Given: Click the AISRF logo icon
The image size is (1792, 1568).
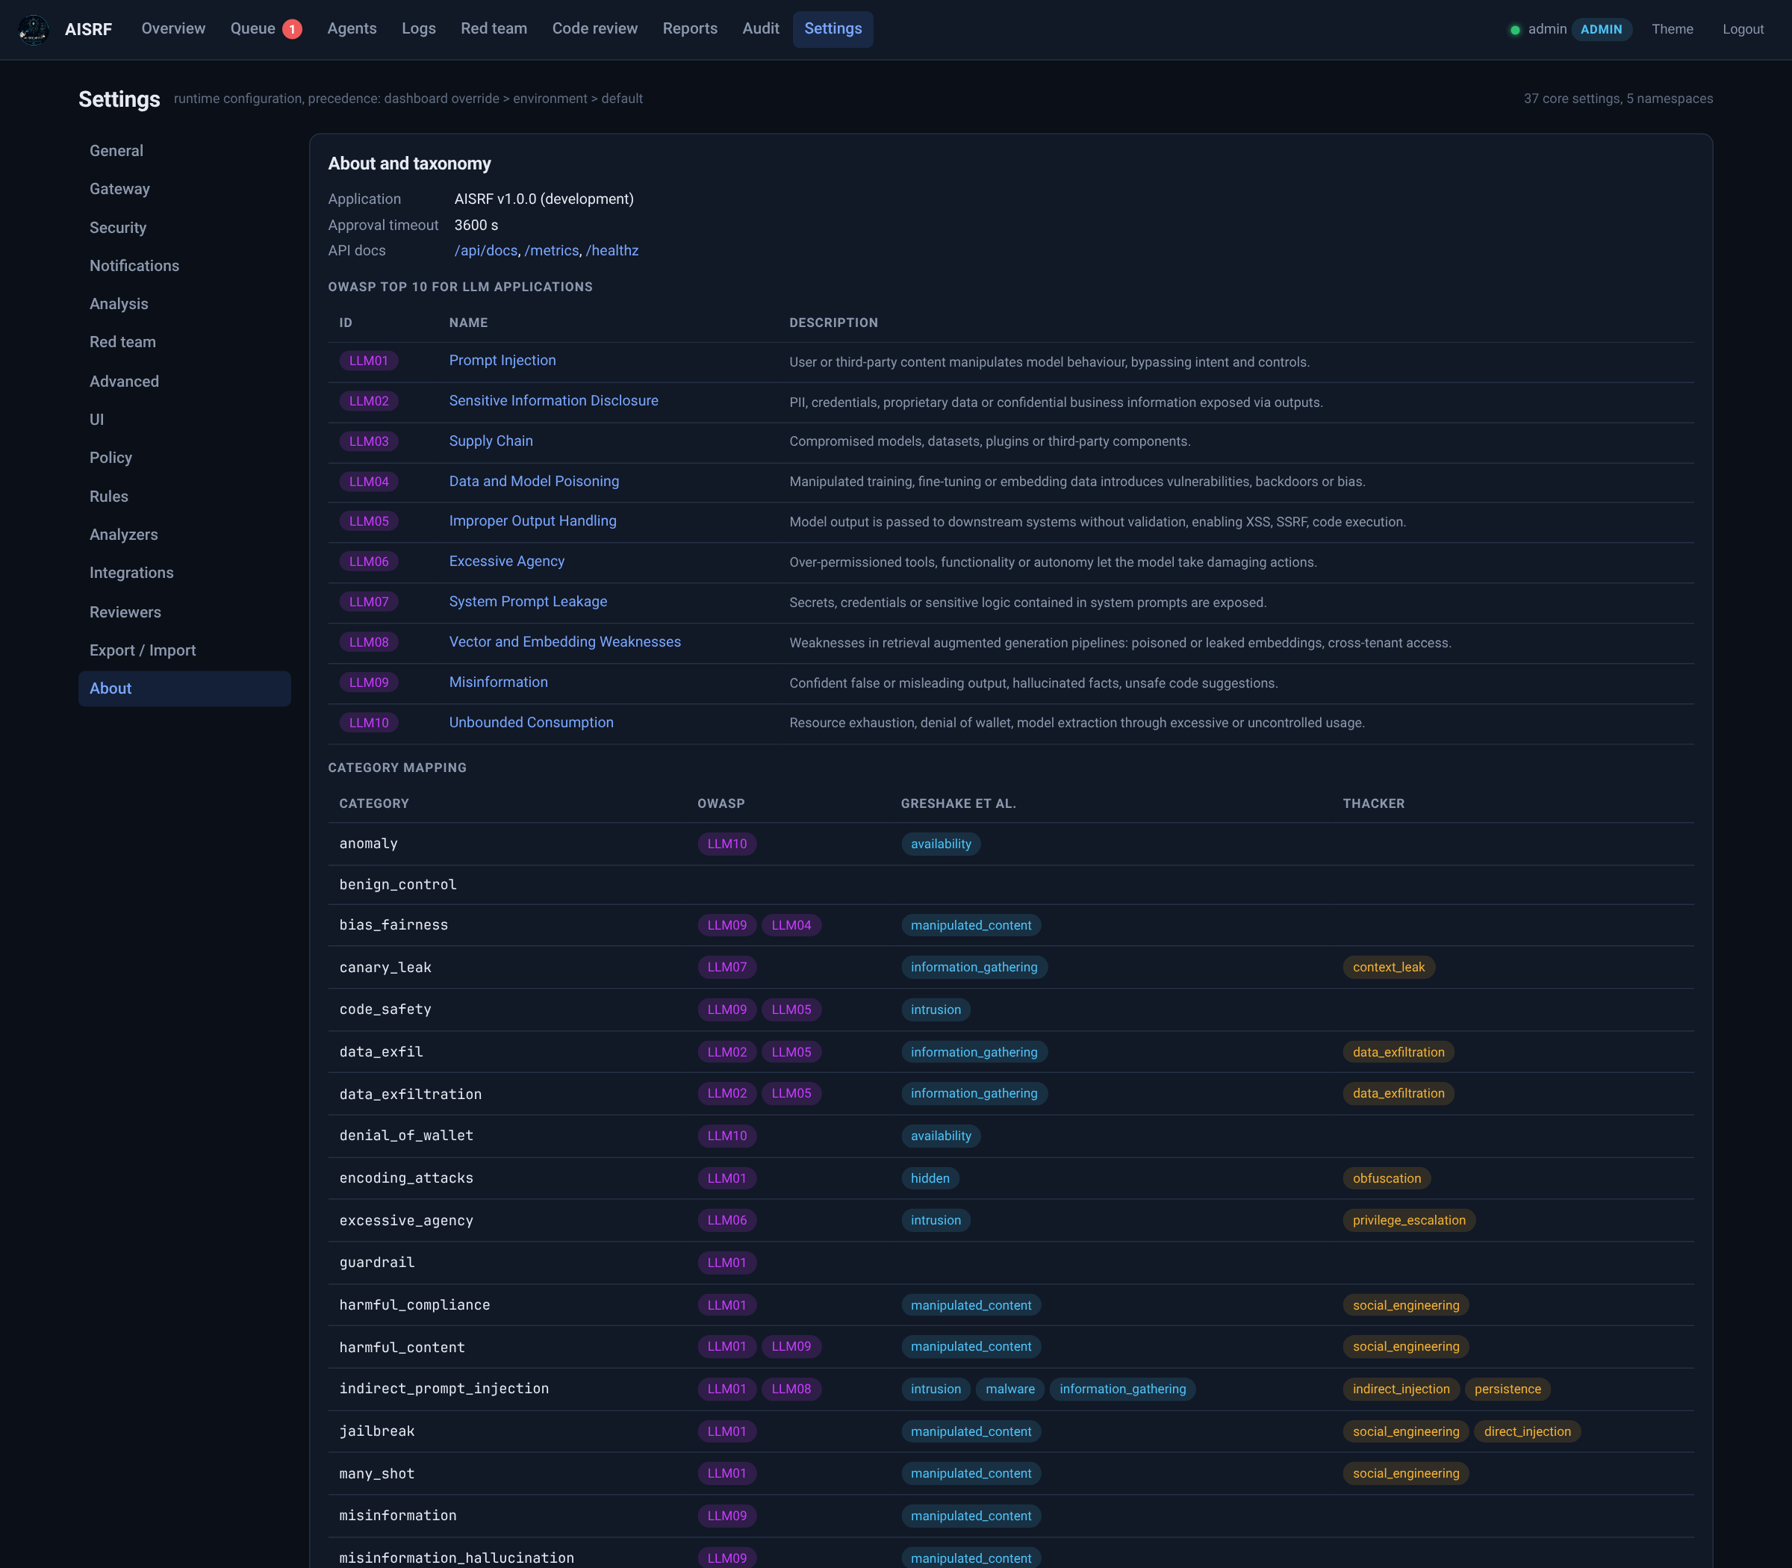Looking at the screenshot, I should [34, 29].
